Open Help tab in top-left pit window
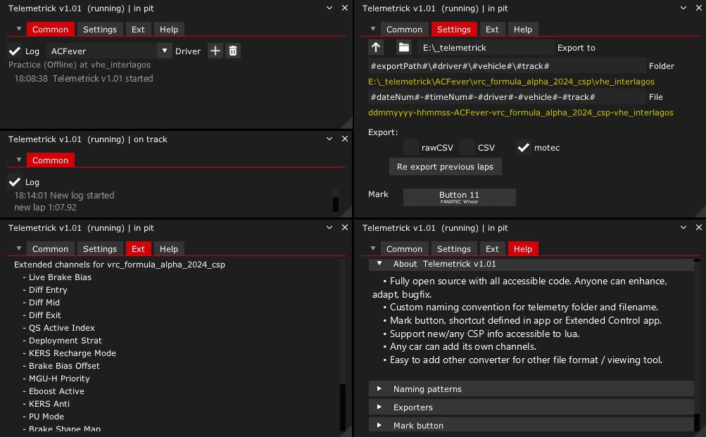706x437 pixels. point(169,30)
